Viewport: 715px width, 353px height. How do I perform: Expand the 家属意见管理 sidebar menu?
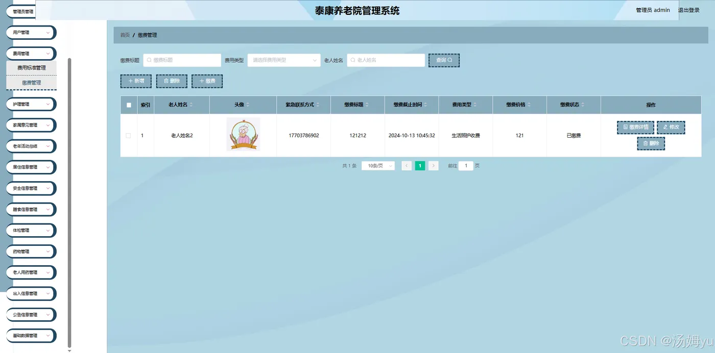(31, 125)
